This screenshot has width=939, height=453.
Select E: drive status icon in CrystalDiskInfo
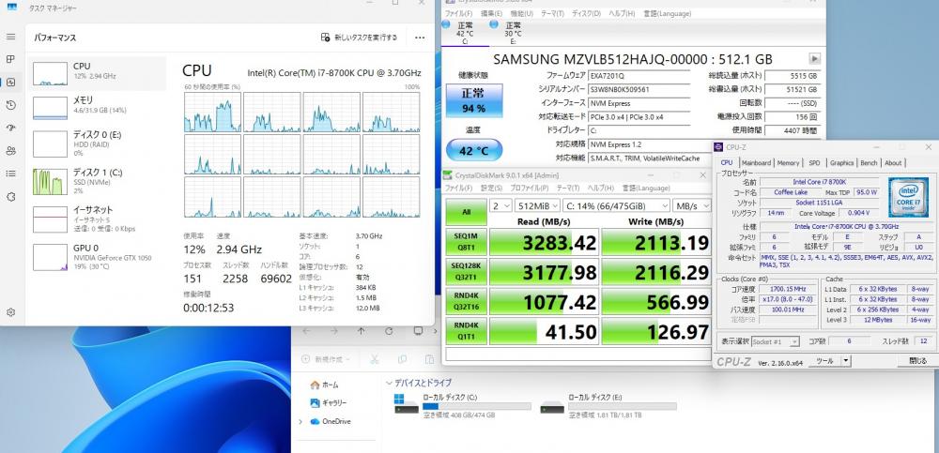(x=514, y=32)
